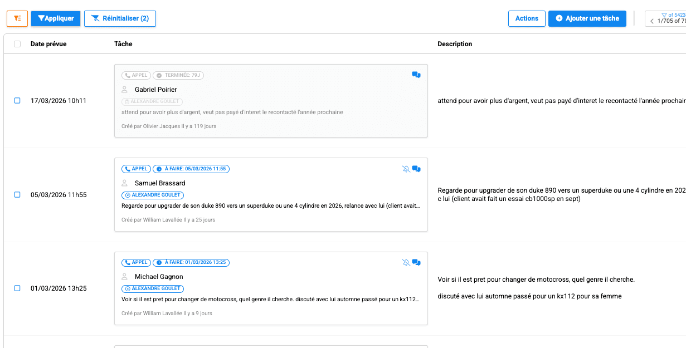Toggle muted bell on Samuel Brassard card

(406, 169)
